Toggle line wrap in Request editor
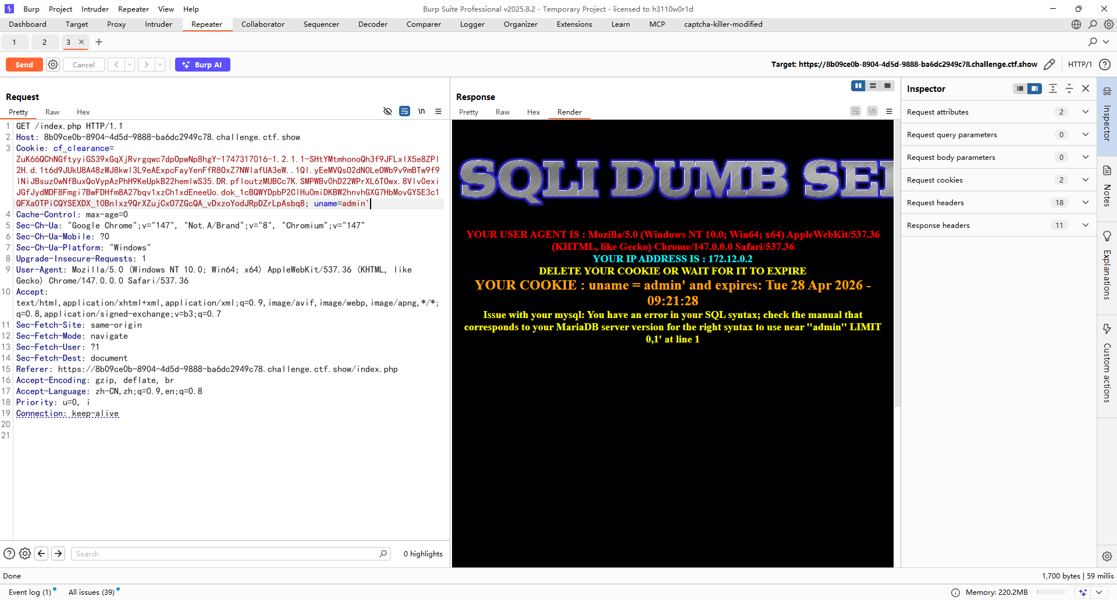Viewport: 1117px width, 600px height. (x=404, y=112)
